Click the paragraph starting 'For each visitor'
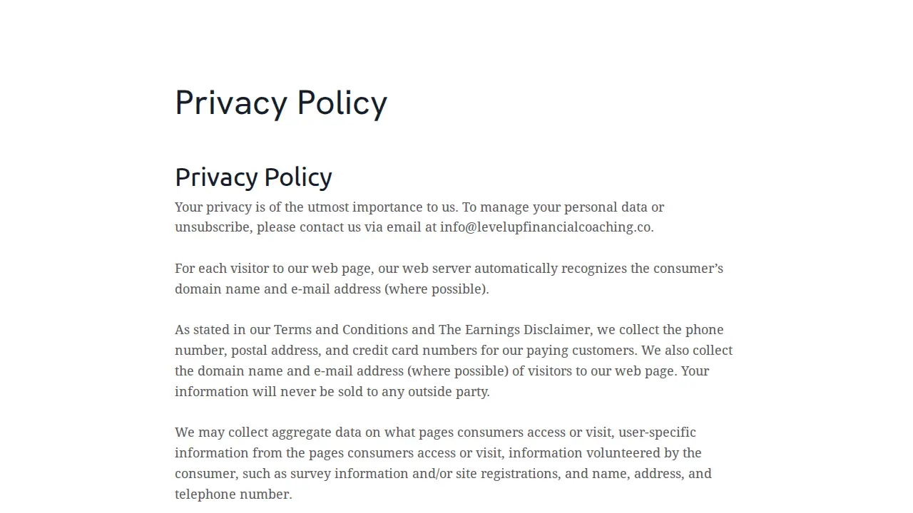The image size is (913, 513). (449, 279)
